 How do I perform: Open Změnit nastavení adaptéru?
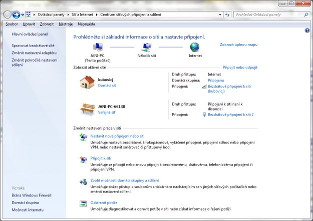click(x=34, y=53)
